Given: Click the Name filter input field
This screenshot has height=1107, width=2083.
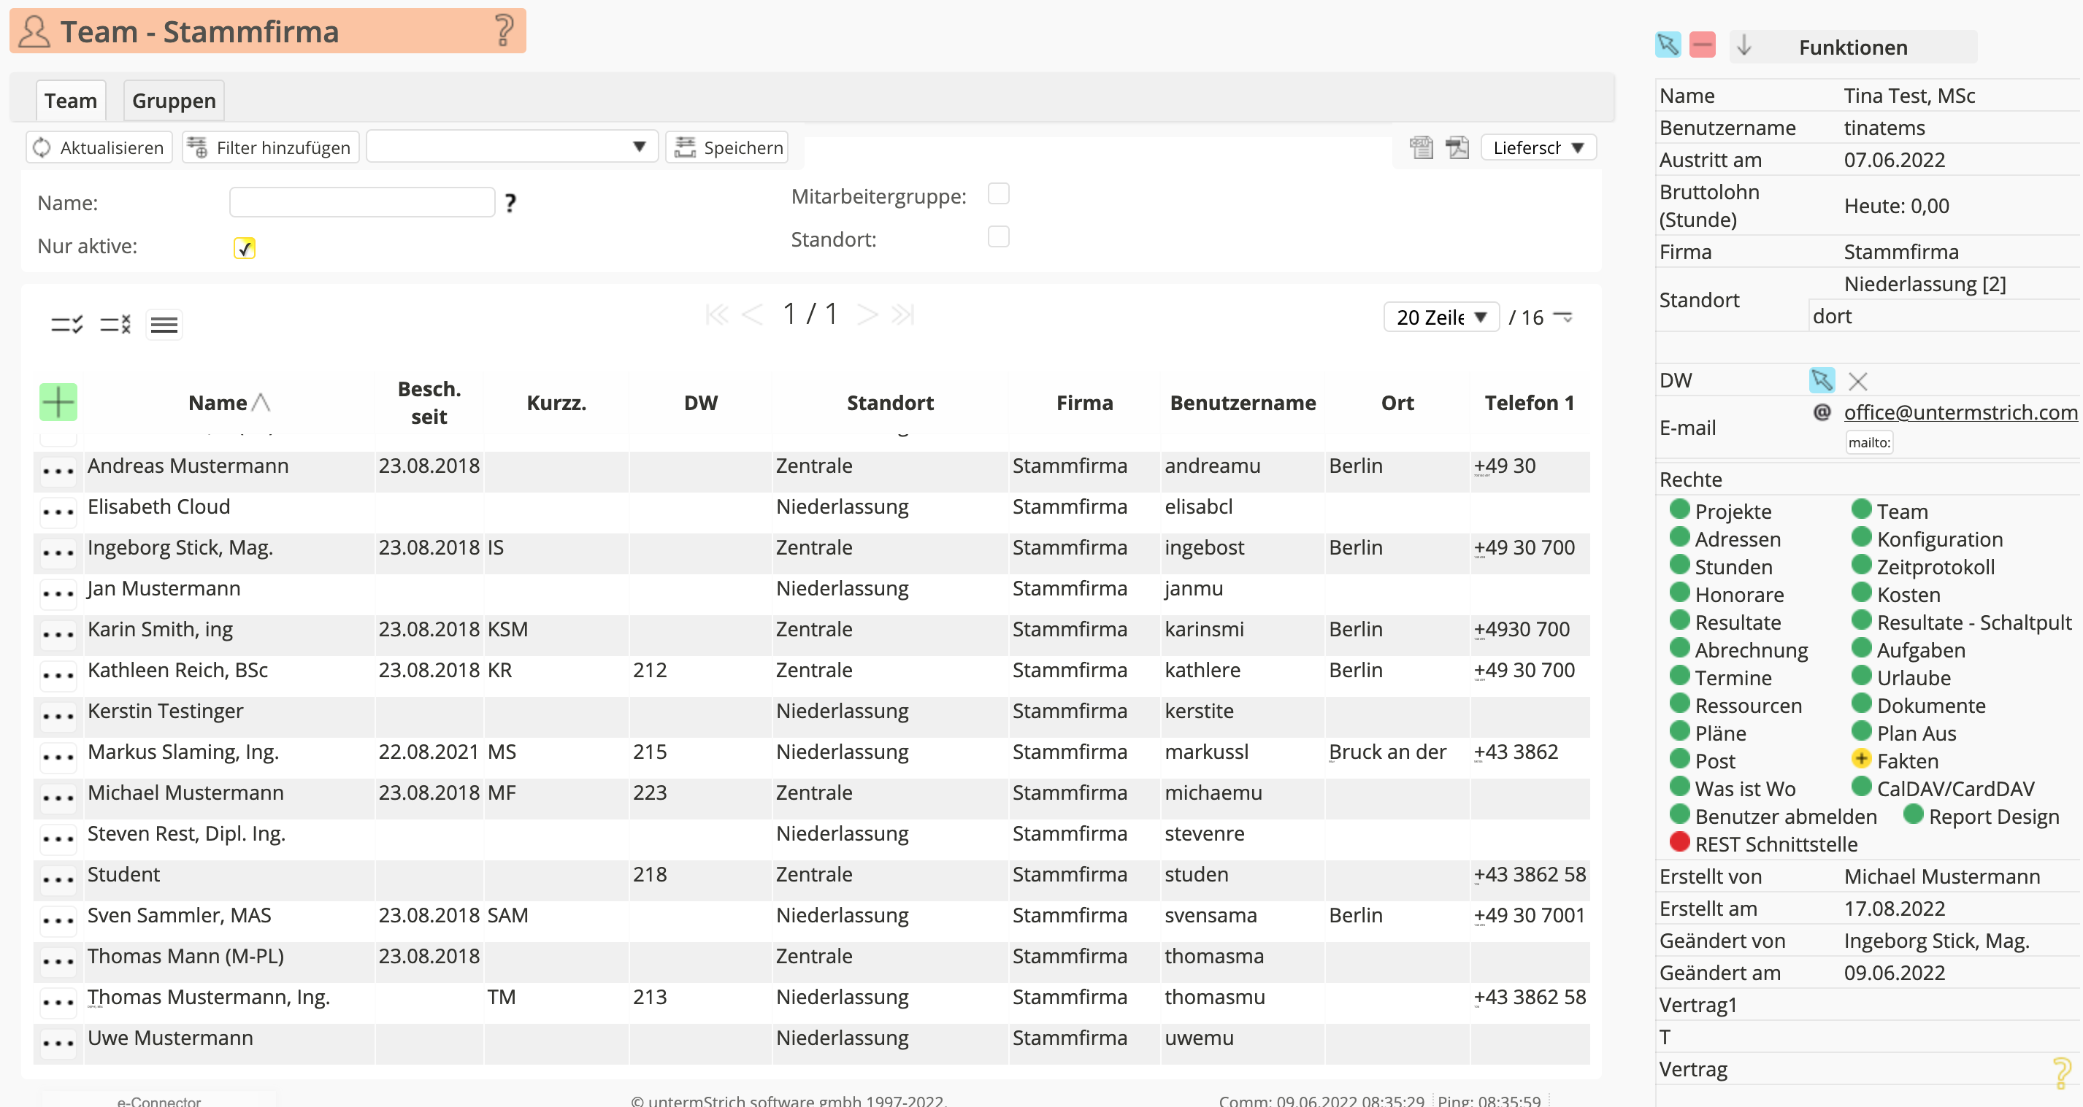Looking at the screenshot, I should (361, 202).
